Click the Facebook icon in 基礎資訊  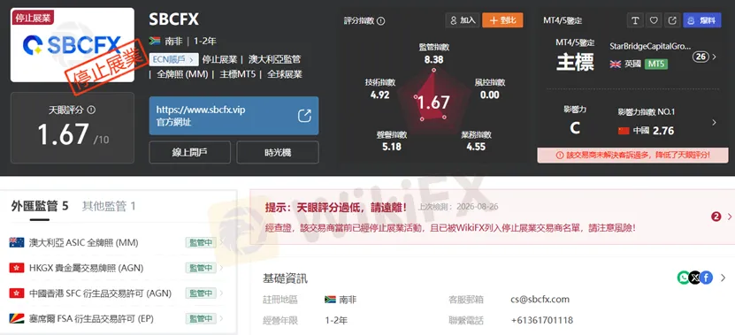pyautogui.click(x=707, y=278)
